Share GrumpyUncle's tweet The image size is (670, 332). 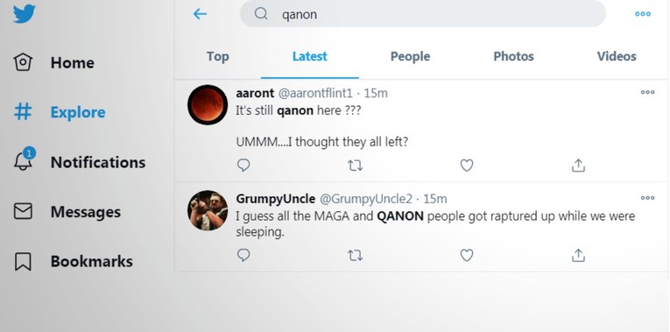coord(578,255)
